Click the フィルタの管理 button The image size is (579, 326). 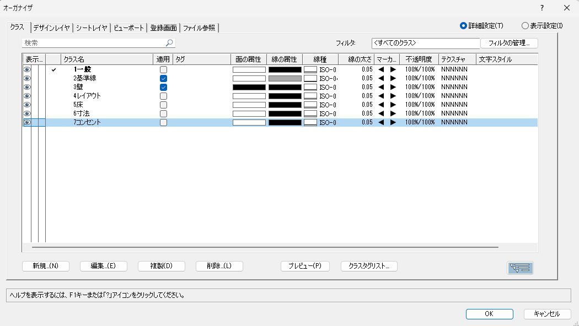pyautogui.click(x=509, y=43)
